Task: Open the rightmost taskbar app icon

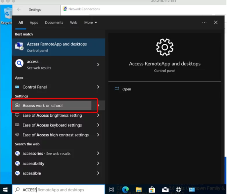Action: [x=192, y=189]
